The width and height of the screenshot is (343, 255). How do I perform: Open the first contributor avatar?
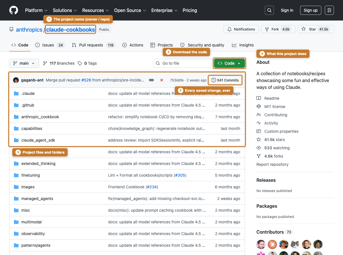pyautogui.click(x=261, y=244)
